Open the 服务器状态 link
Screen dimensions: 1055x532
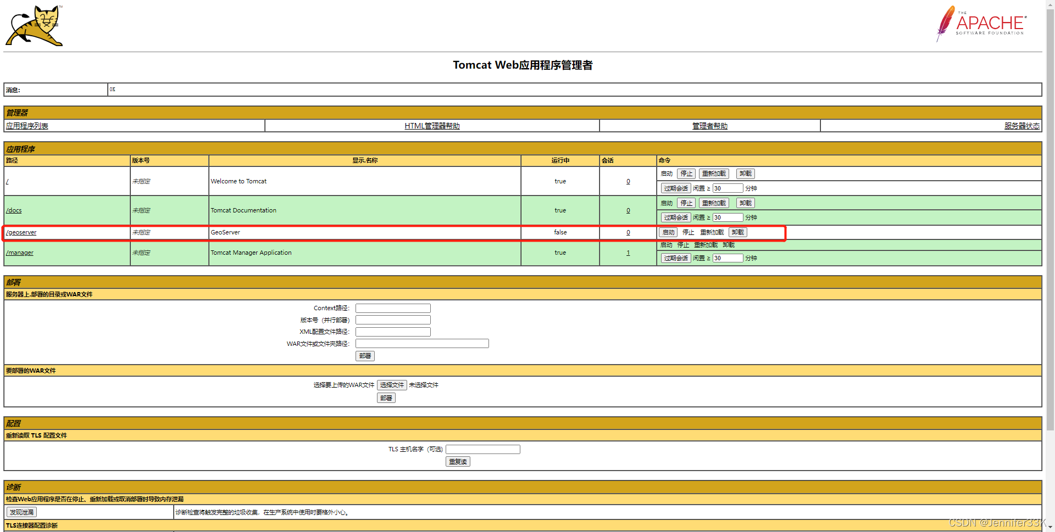(x=1022, y=126)
